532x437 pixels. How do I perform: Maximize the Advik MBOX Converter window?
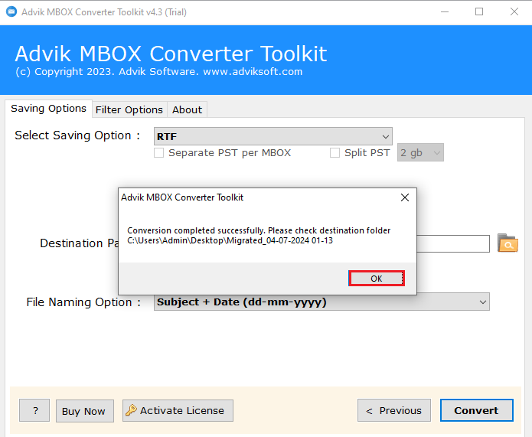479,12
